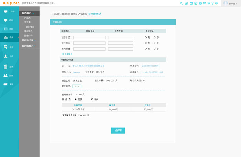This screenshot has width=241, height=157.
Task: Open 动态 chat bubble in the sidebar
Action: (9, 20)
